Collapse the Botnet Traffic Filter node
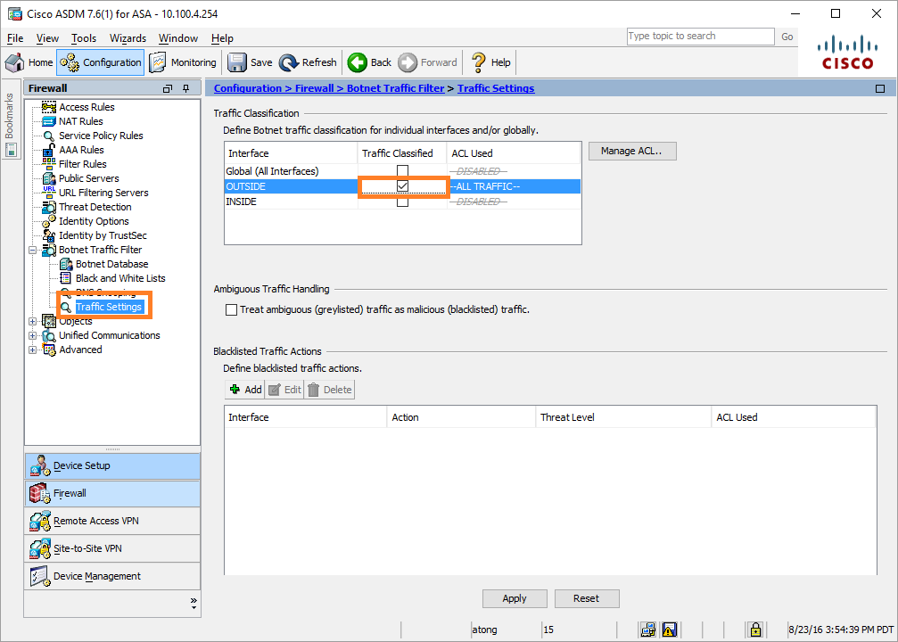 click(x=33, y=250)
